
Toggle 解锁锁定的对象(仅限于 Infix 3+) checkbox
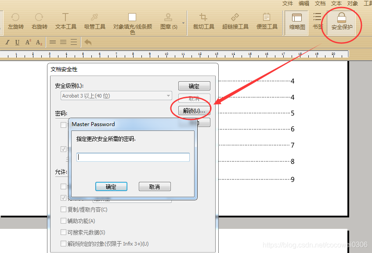63,243
